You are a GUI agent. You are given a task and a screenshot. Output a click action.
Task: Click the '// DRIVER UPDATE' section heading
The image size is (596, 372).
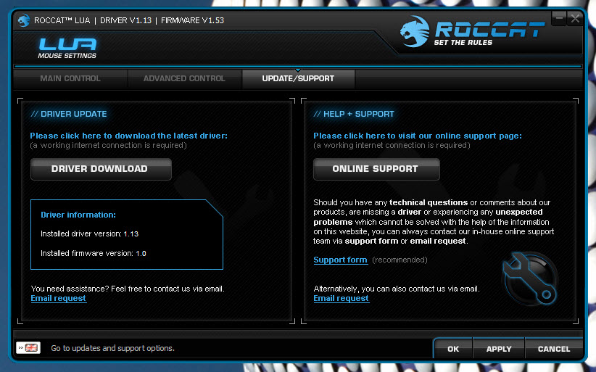[x=69, y=114]
